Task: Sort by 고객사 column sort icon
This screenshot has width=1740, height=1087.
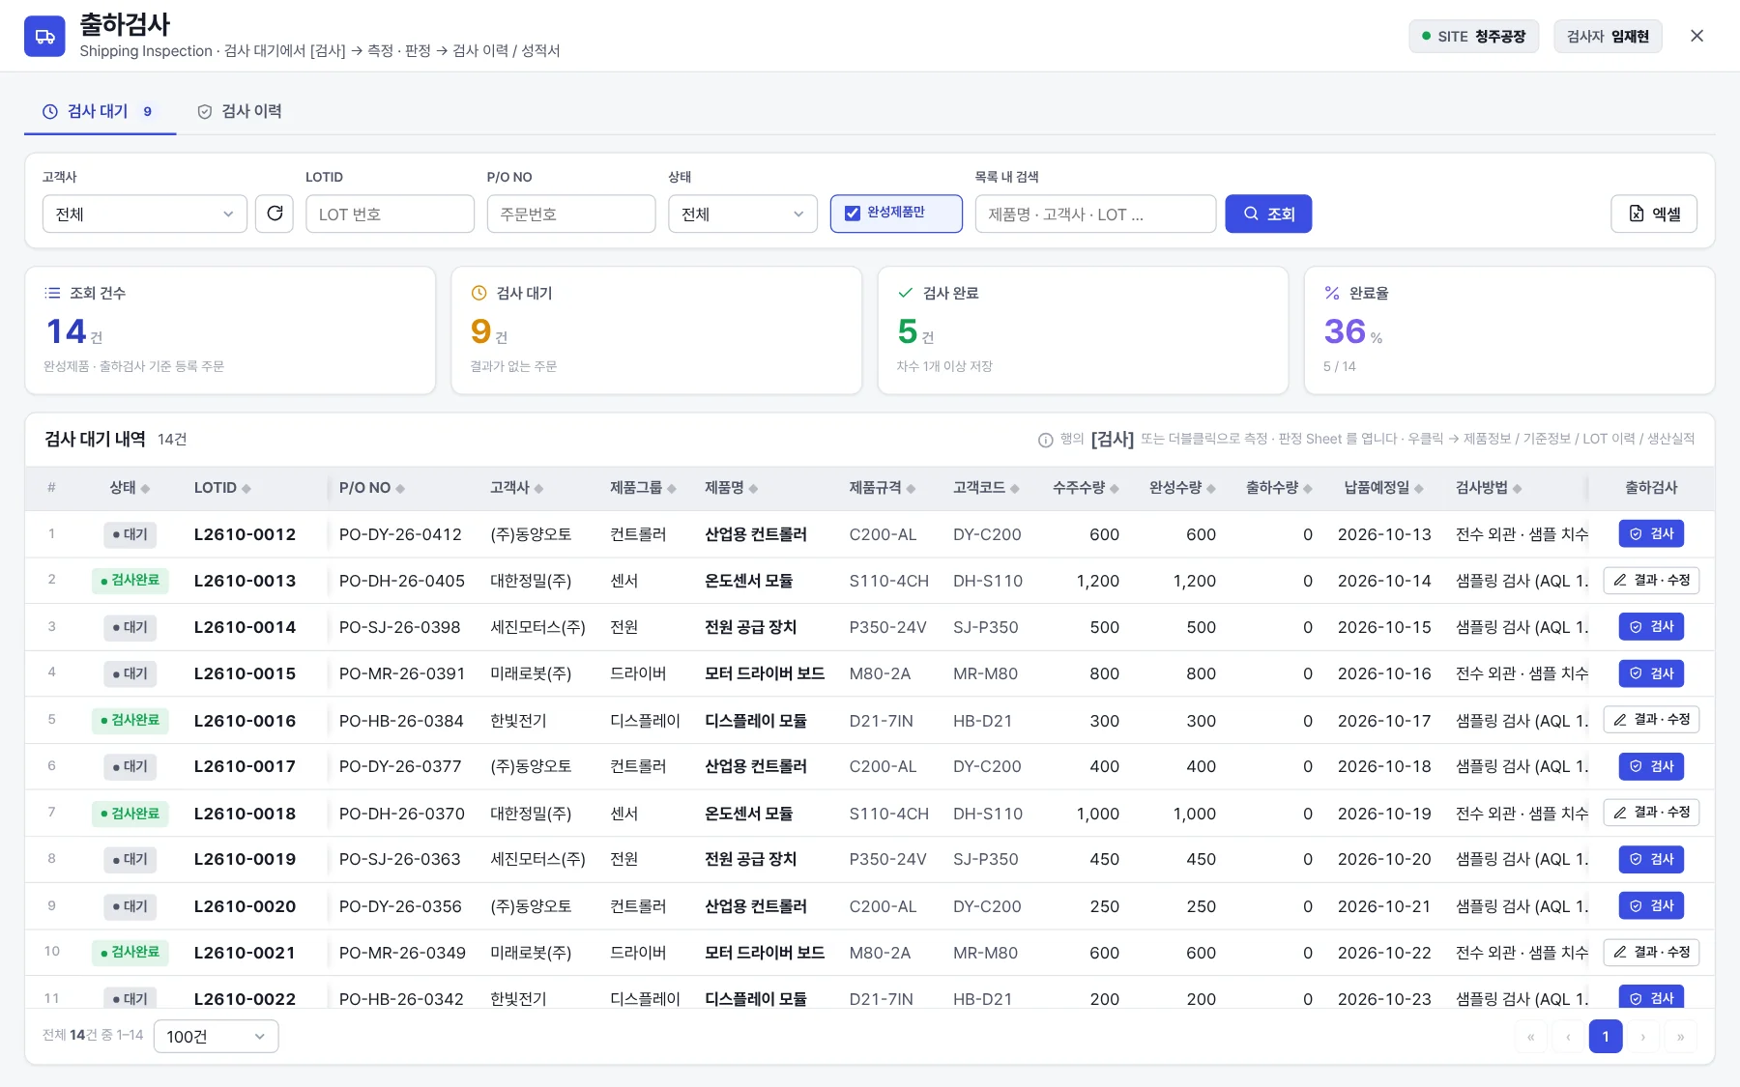Action: click(538, 489)
